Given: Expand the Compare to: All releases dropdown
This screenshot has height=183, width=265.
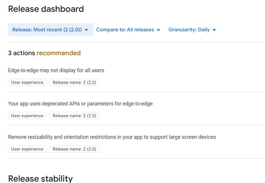Looking at the screenshot, I should coord(125,30).
